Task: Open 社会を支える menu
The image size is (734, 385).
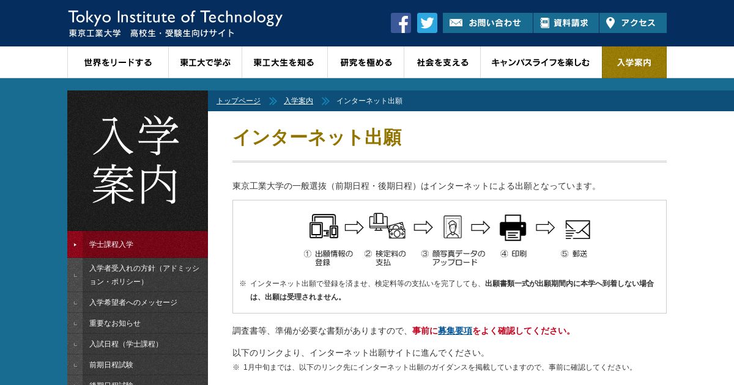Action: click(x=443, y=62)
